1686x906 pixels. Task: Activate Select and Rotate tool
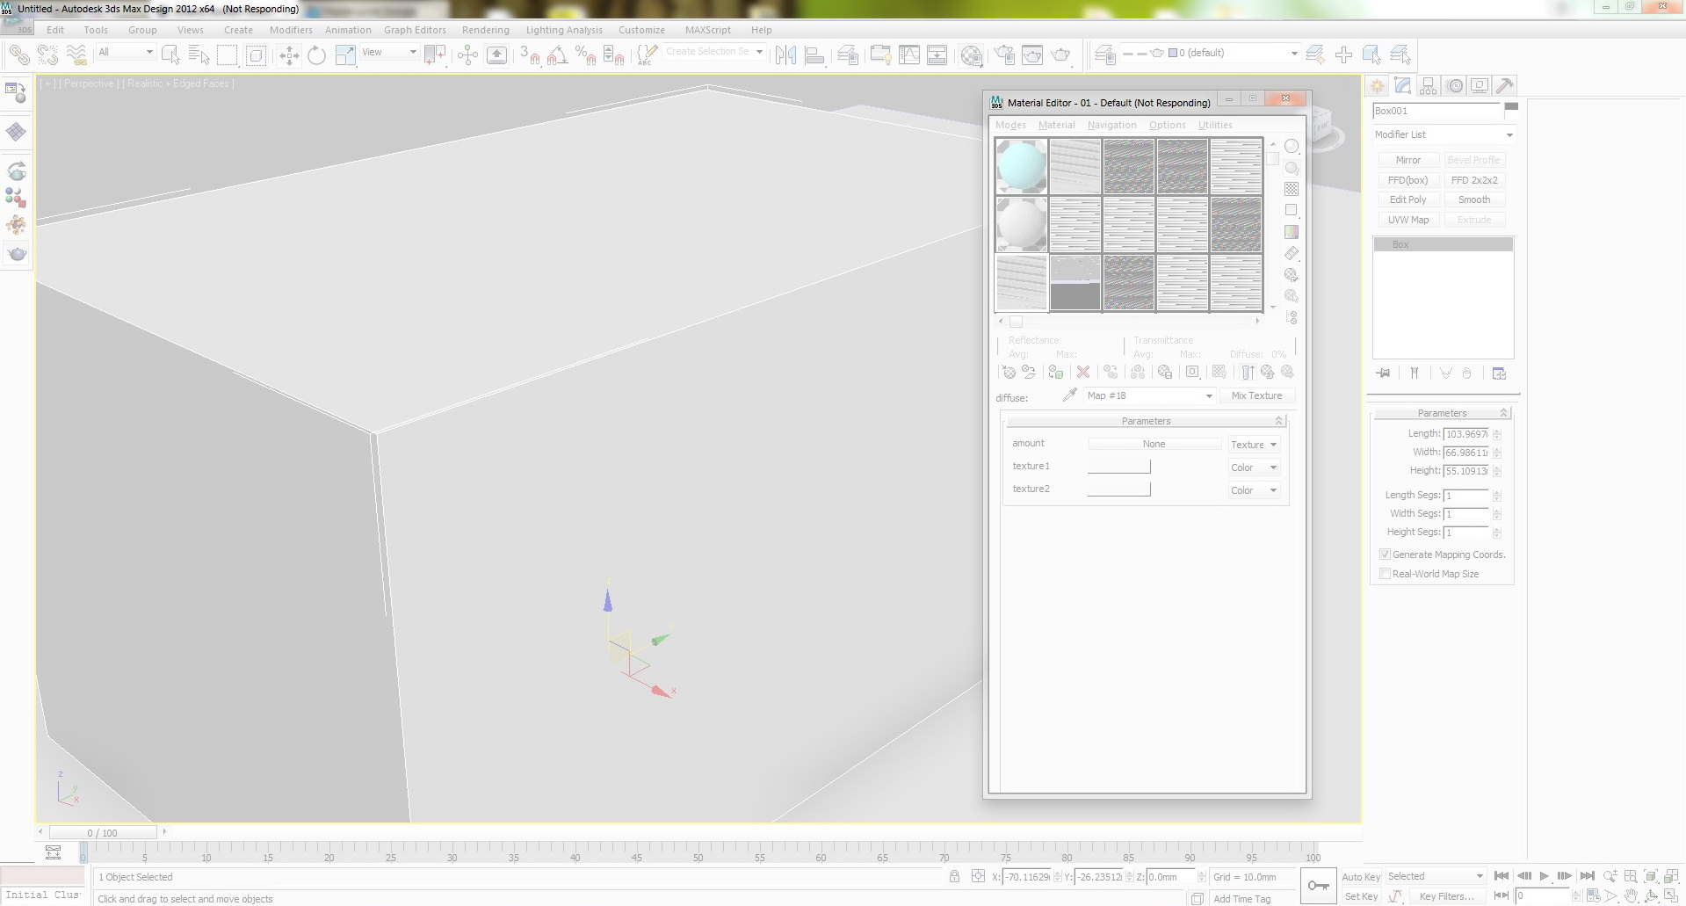pyautogui.click(x=317, y=55)
